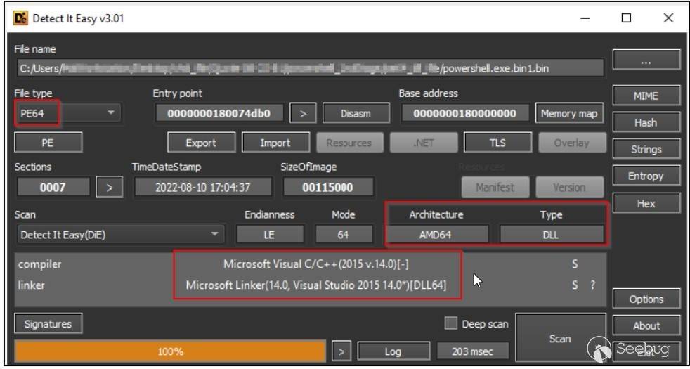The width and height of the screenshot is (690, 369).
Task: Click the PE button
Action: 48,143
